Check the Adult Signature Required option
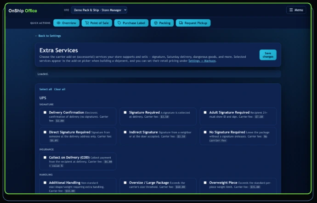This screenshot has height=203, width=317. (x=205, y=112)
